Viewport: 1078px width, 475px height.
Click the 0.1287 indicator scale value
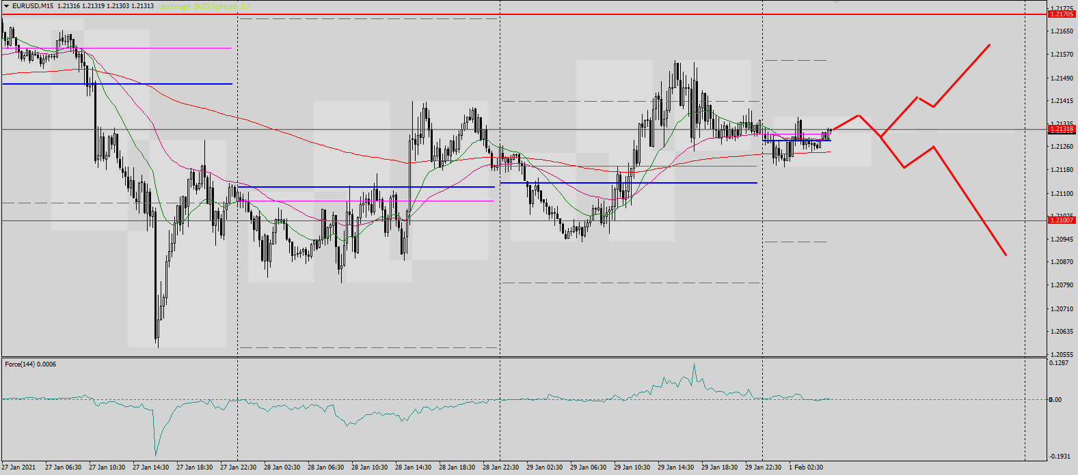[1058, 363]
